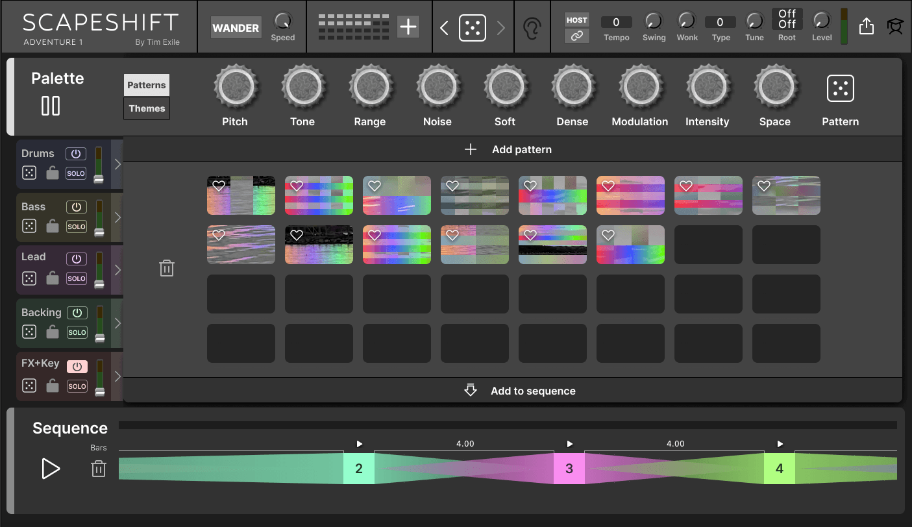Click the Type value field

click(720, 22)
